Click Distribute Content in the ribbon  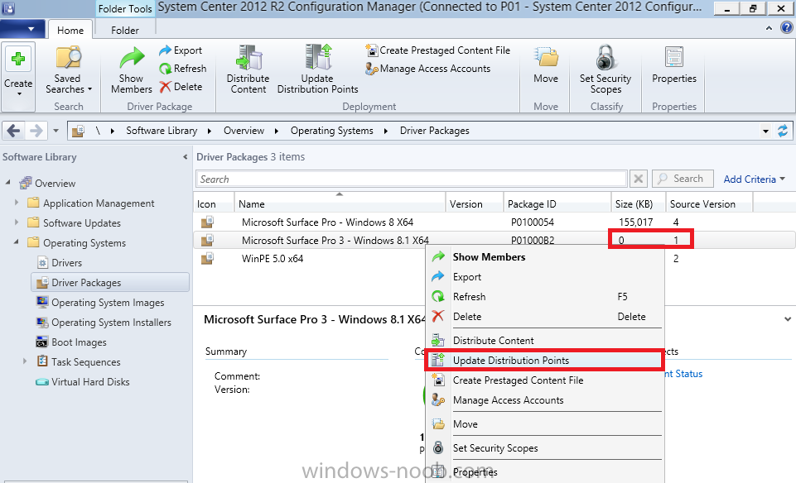(248, 70)
